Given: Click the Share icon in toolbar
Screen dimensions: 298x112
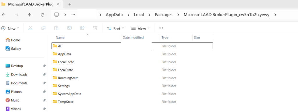Looking at the screenshot, I should tap(82, 28).
